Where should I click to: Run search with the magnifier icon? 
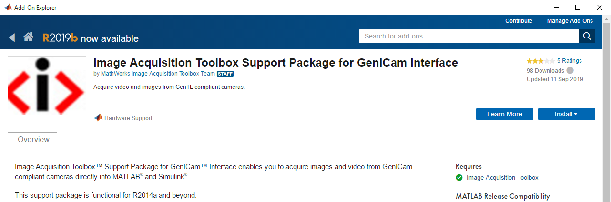(x=587, y=36)
